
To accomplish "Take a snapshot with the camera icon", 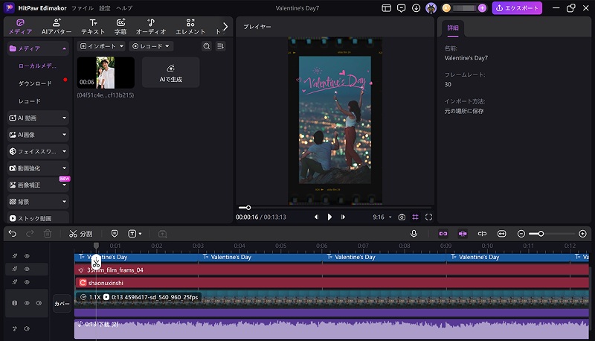I will coord(402,217).
